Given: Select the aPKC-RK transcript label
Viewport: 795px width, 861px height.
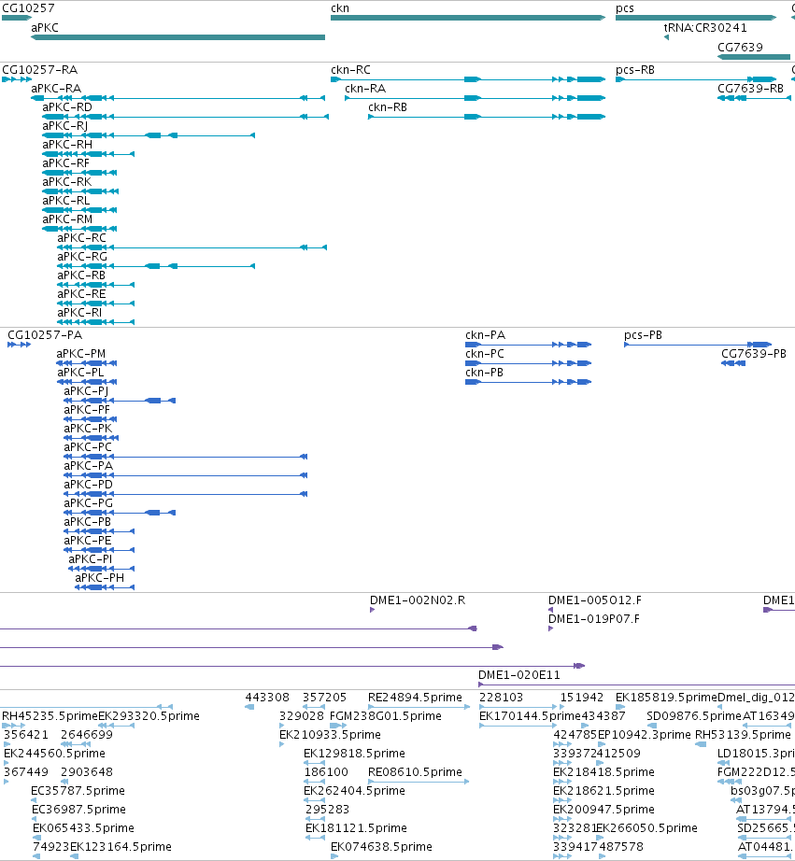Looking at the screenshot, I should pos(67,182).
